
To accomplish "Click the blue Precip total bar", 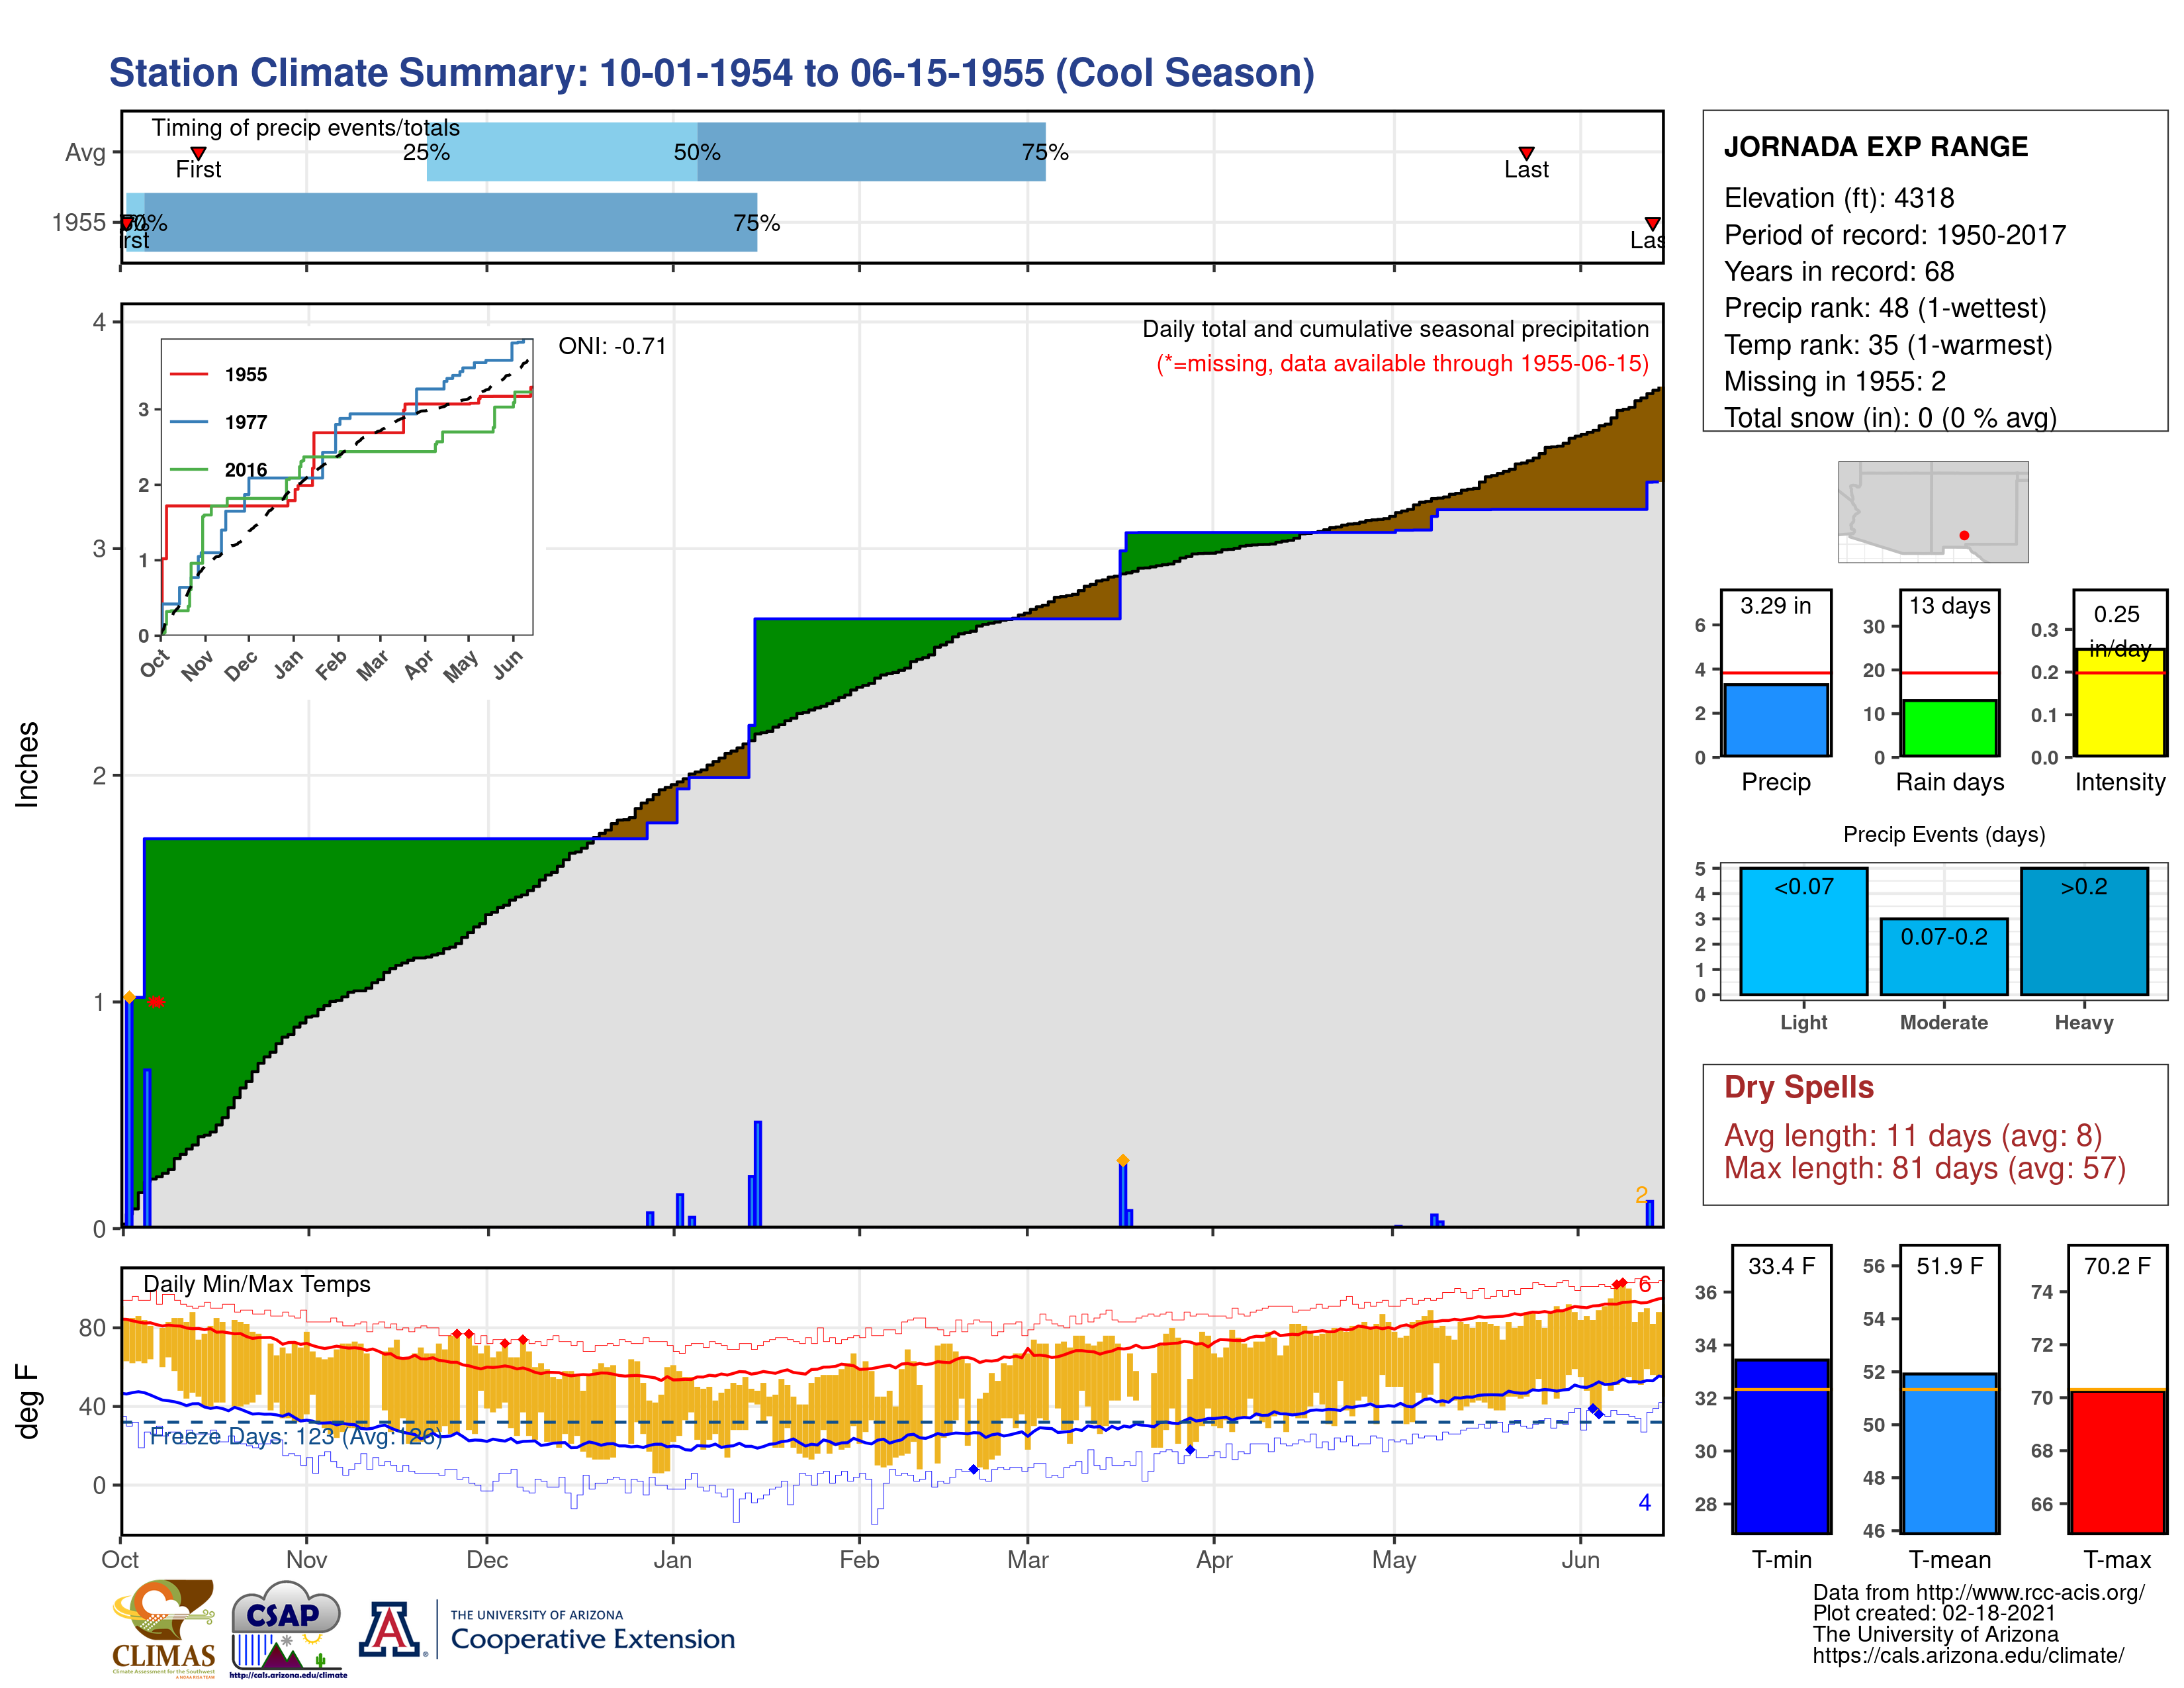I will 1776,720.
